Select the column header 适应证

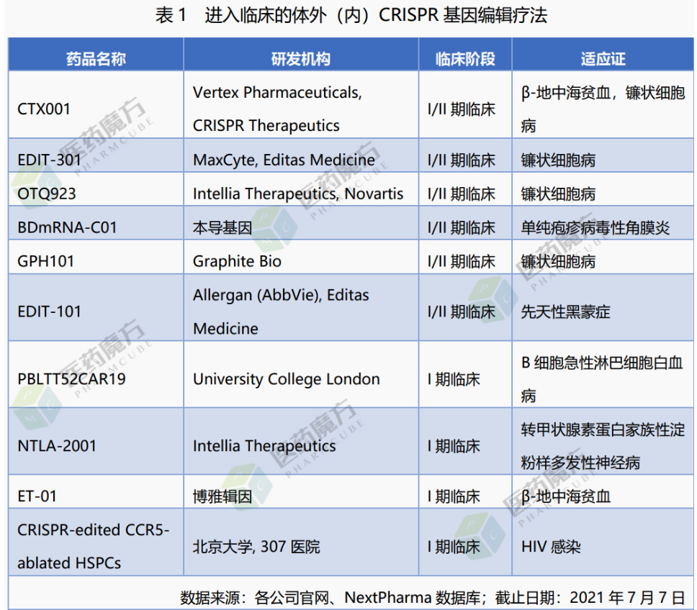(x=603, y=58)
